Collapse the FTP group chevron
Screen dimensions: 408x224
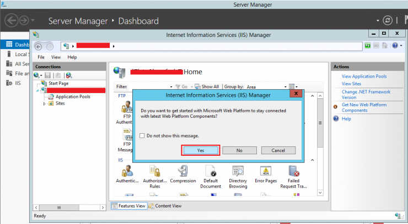pyautogui.click(x=312, y=96)
